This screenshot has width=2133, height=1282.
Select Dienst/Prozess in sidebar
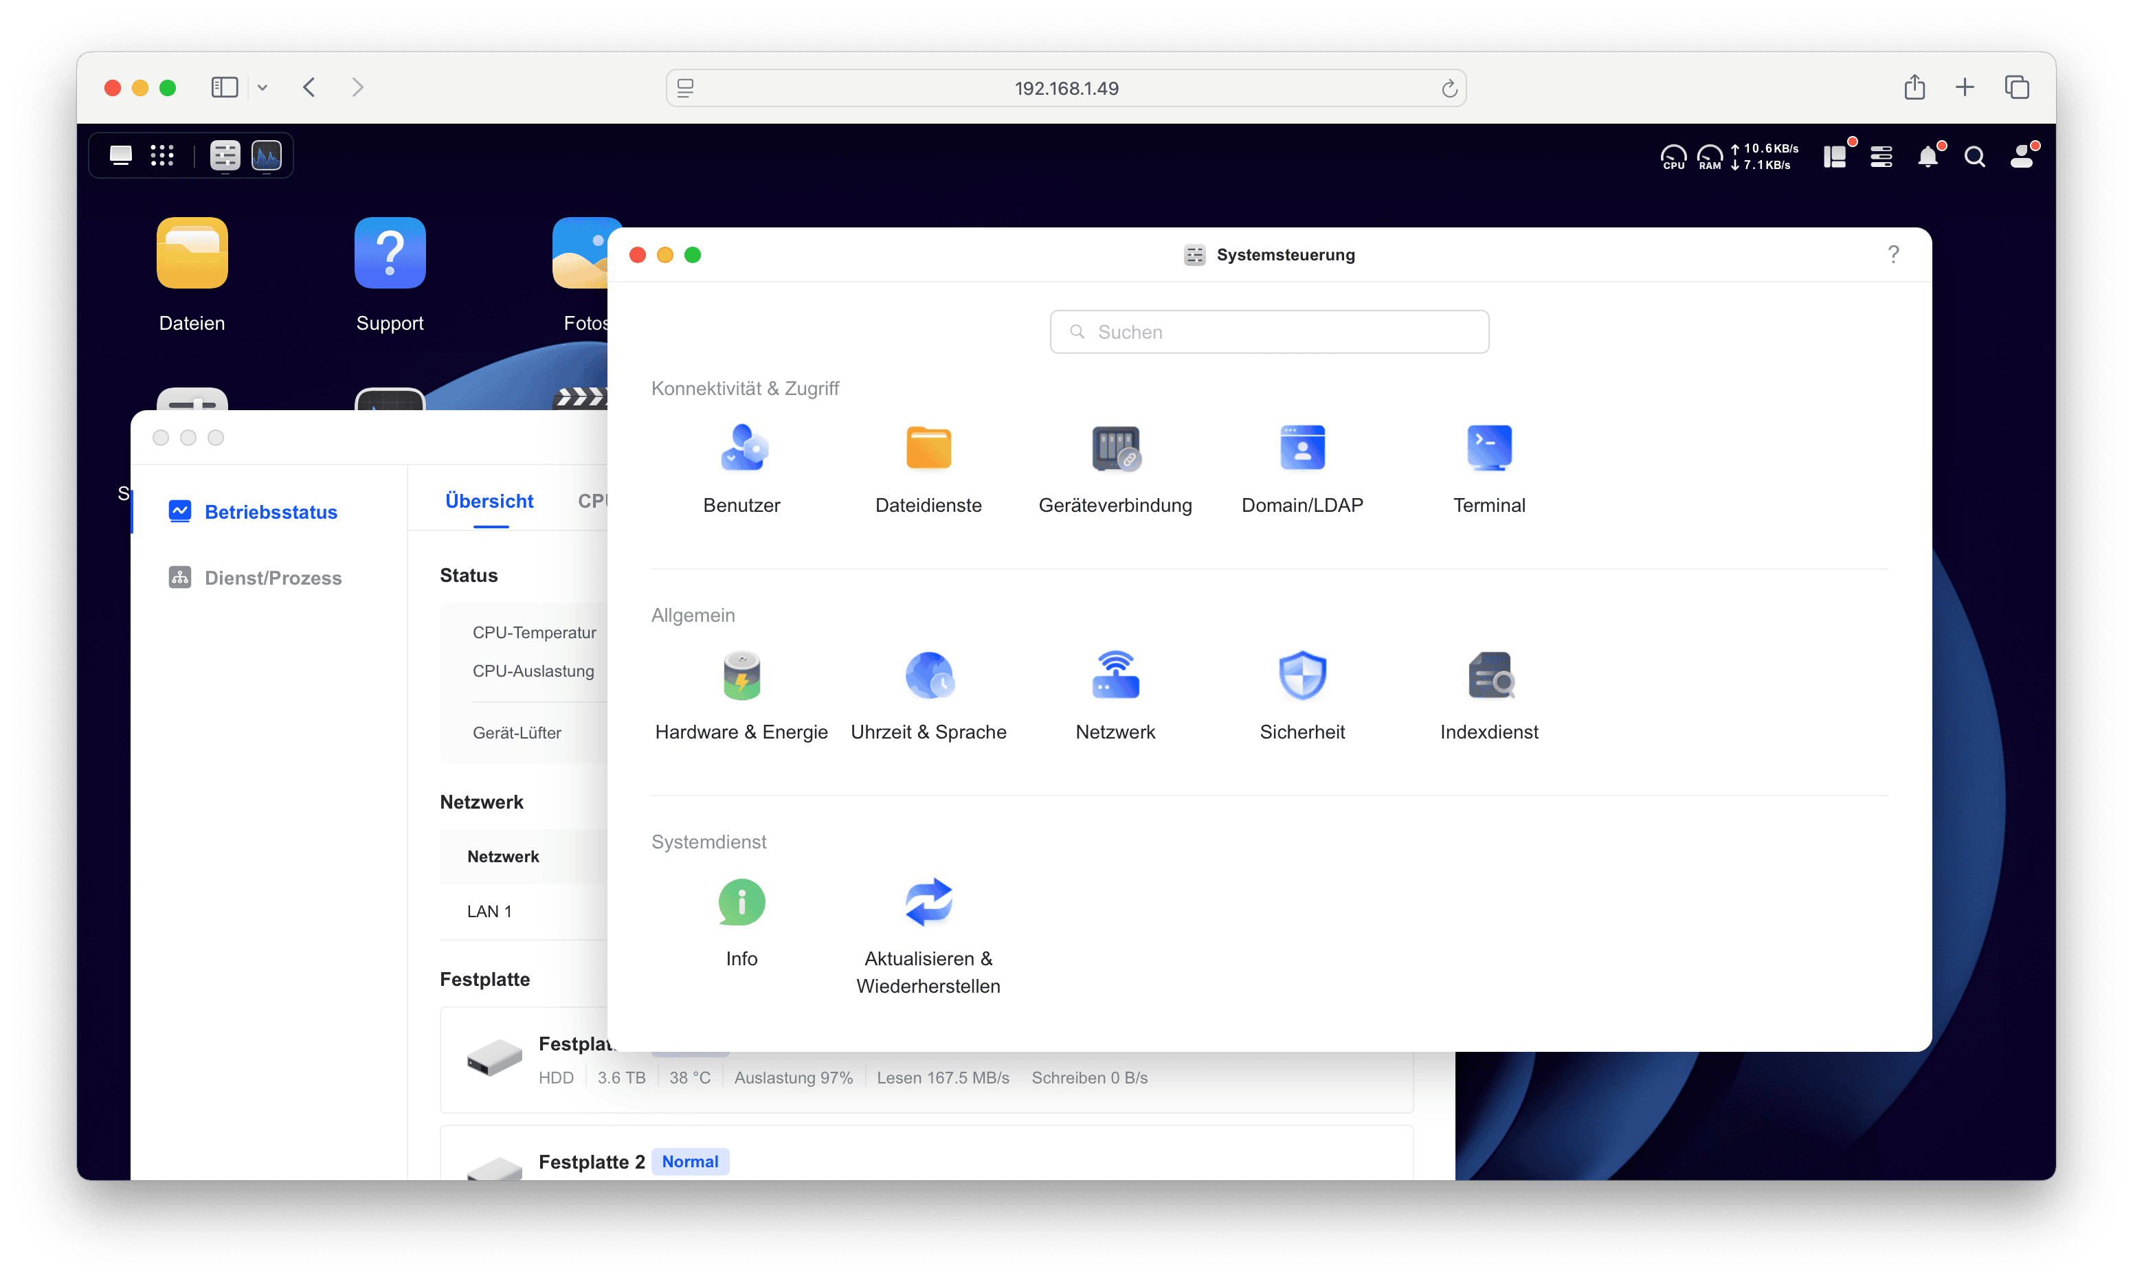[x=272, y=578]
